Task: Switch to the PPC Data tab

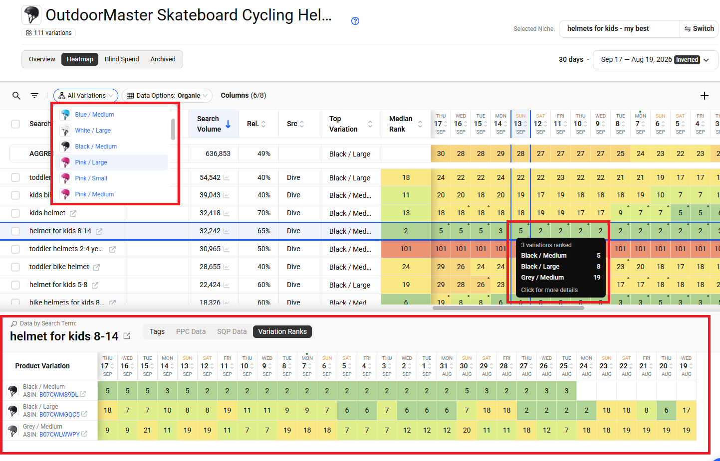Action: [191, 332]
